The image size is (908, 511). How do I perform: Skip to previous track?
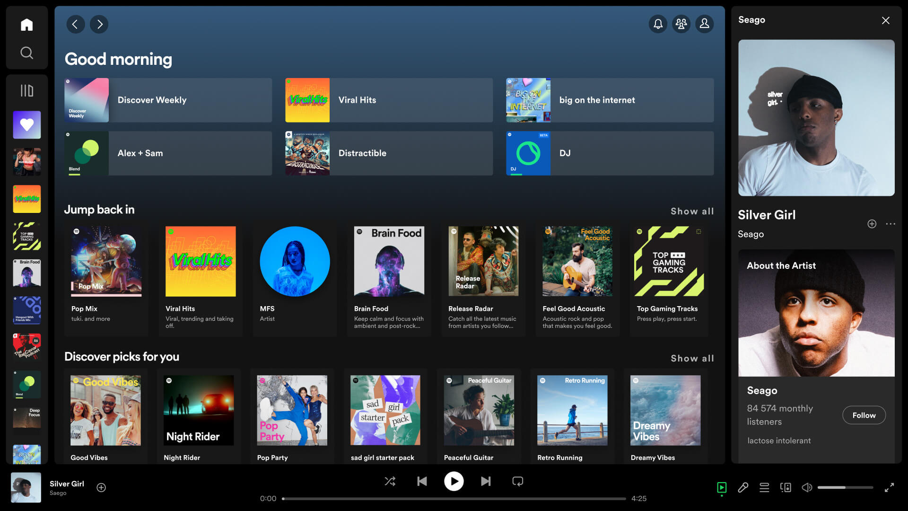pyautogui.click(x=422, y=481)
